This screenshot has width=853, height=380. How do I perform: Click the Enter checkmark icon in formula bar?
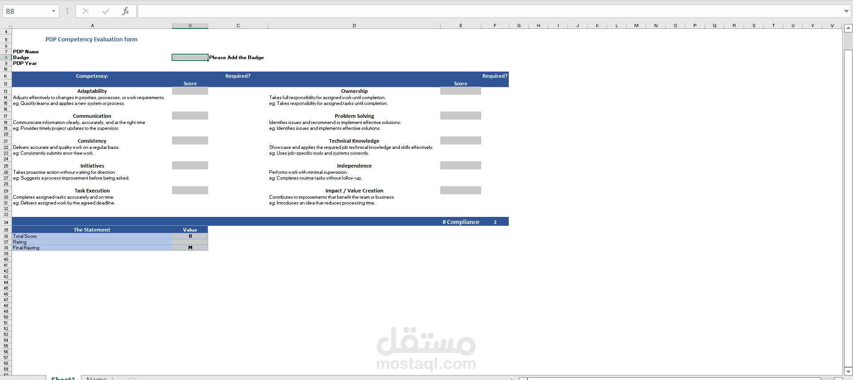[x=106, y=11]
